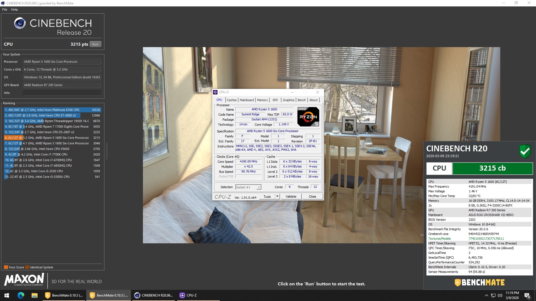This screenshot has width=536, height=301.
Task: Select ranking row Ryzen 5 1600 at 4.1 GHz
Action: pos(52,143)
